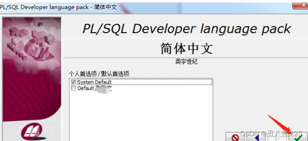This screenshot has height=141, width=308.
Task: Click the 英宇世纪 author text
Action: click(x=186, y=62)
